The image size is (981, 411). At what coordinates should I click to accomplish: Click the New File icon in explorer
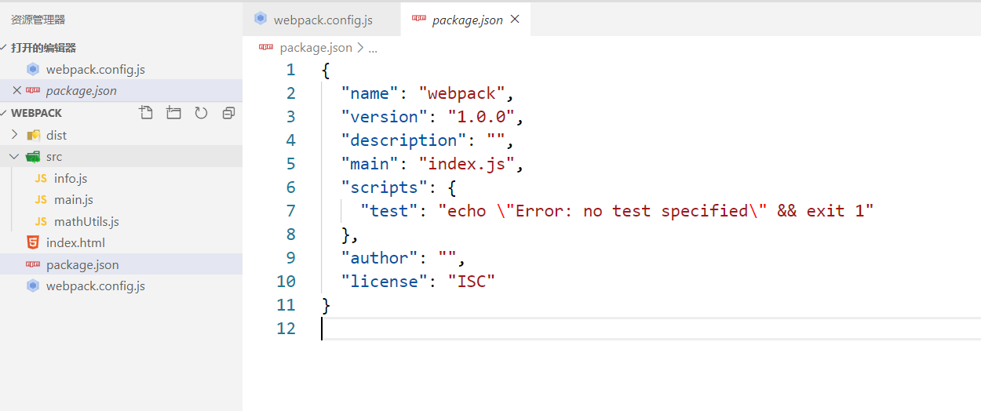[146, 113]
